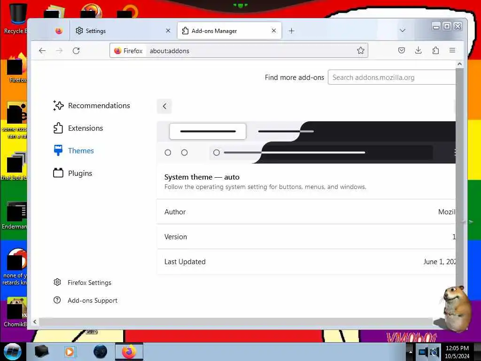Click the Version row label
Image resolution: width=481 pixels, height=361 pixels.
(176, 237)
